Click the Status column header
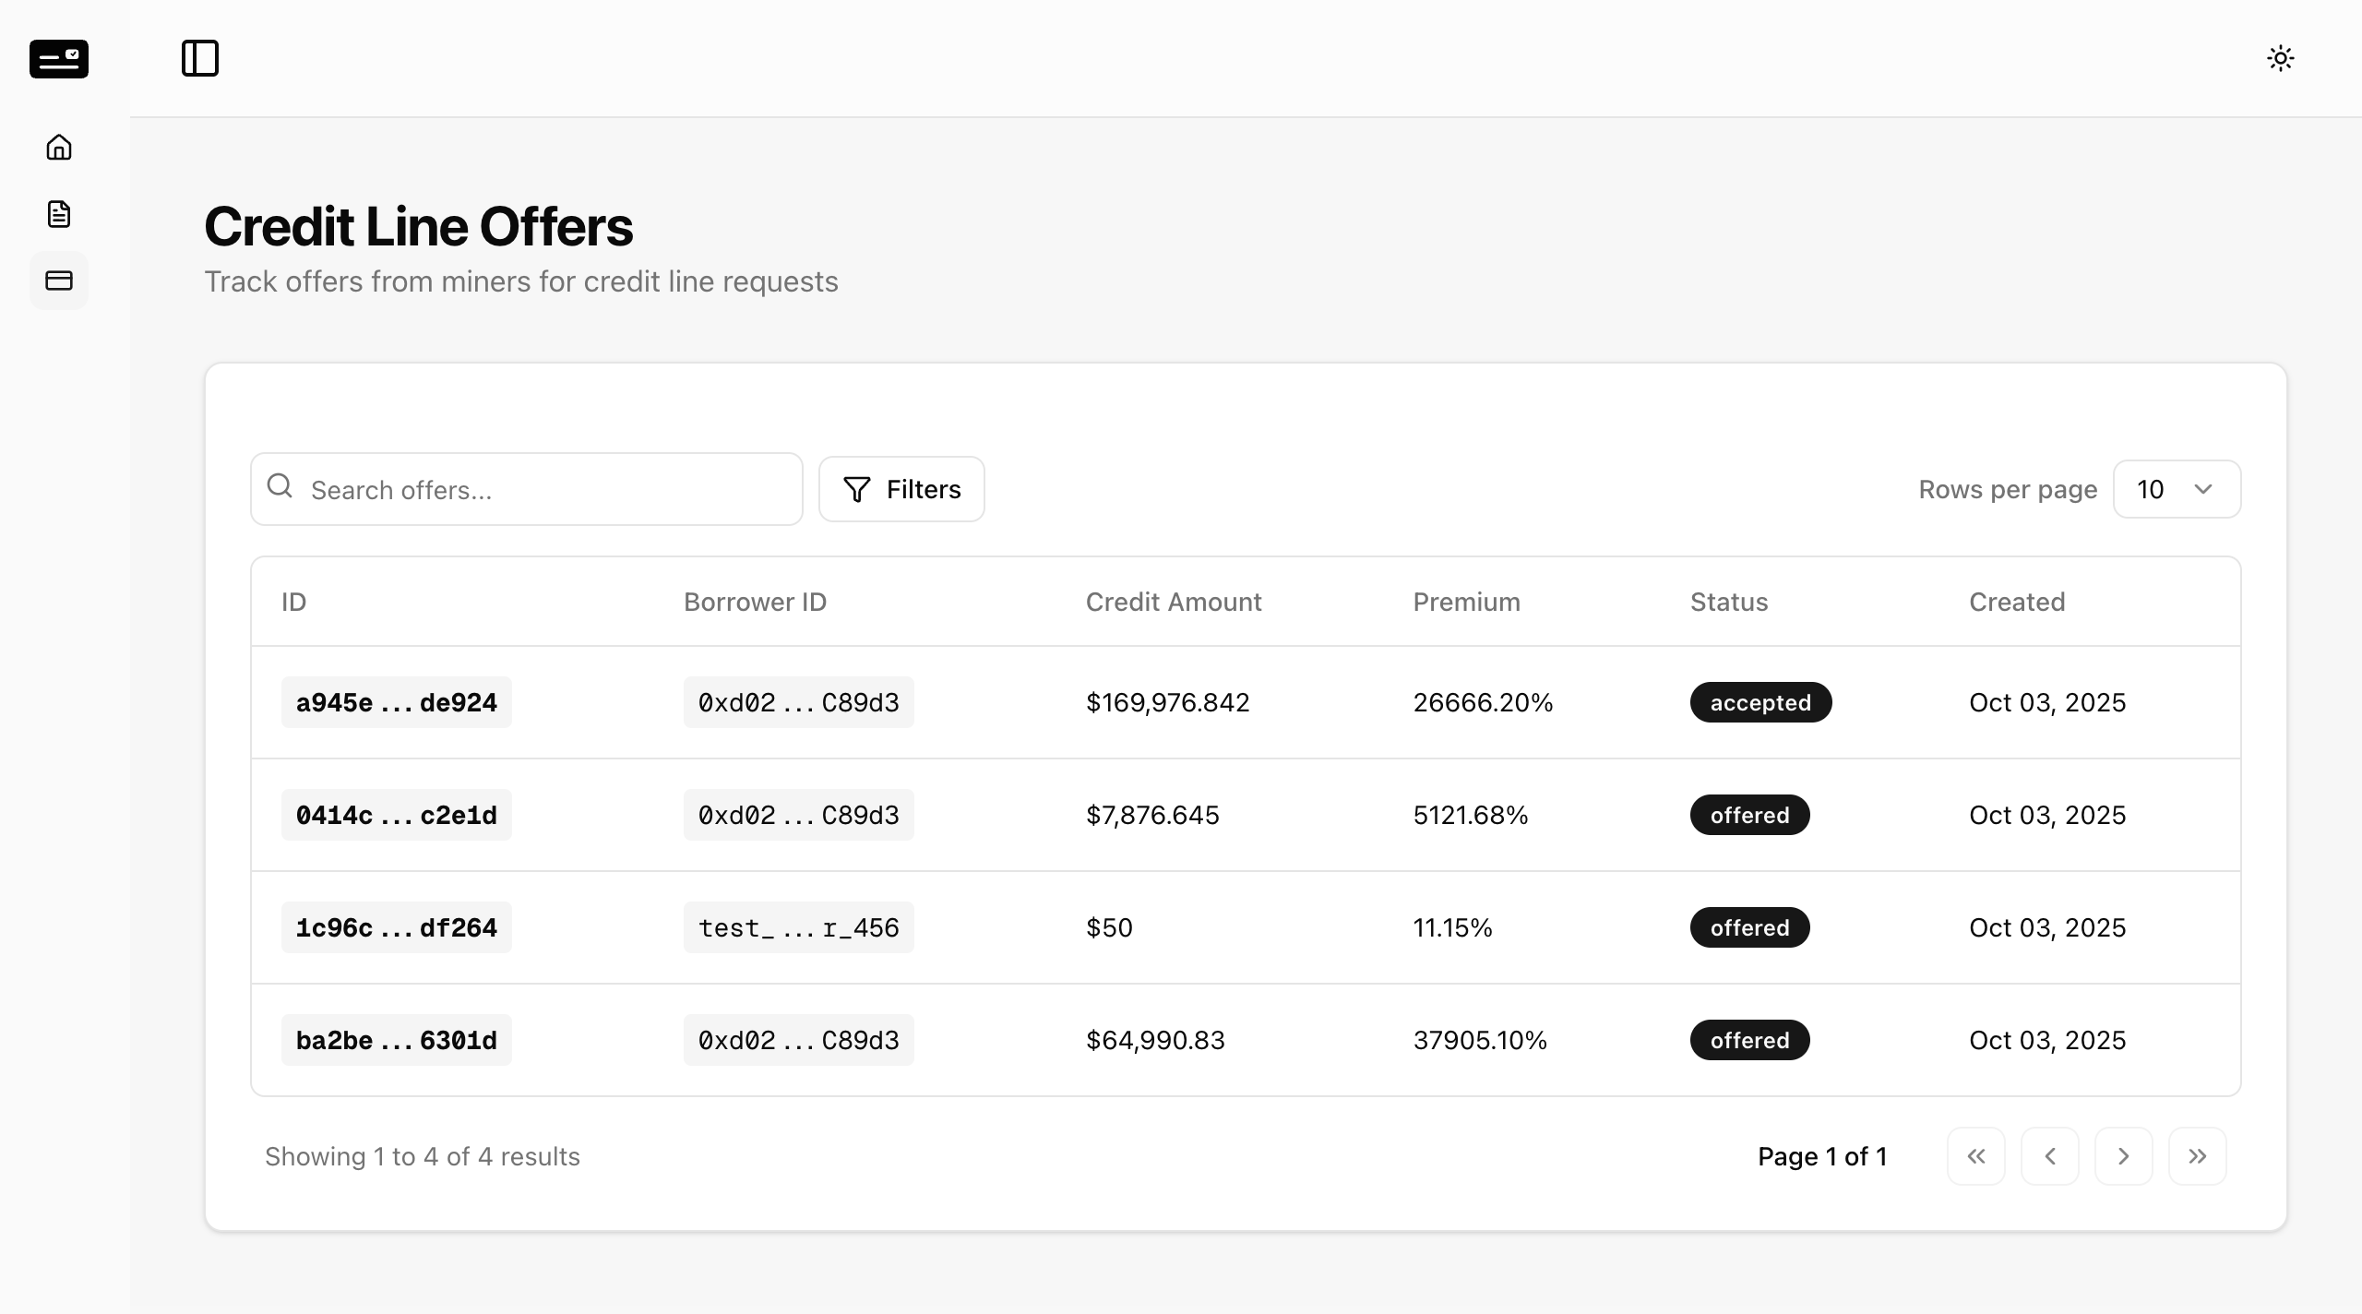The height and width of the screenshot is (1314, 2362). coord(1729,602)
